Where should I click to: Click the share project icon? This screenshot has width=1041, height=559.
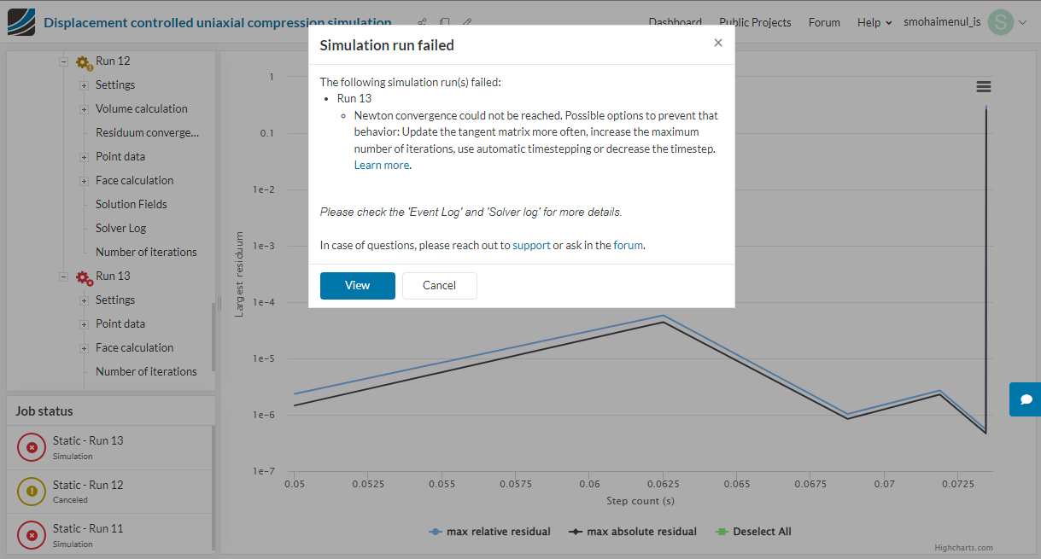click(423, 22)
